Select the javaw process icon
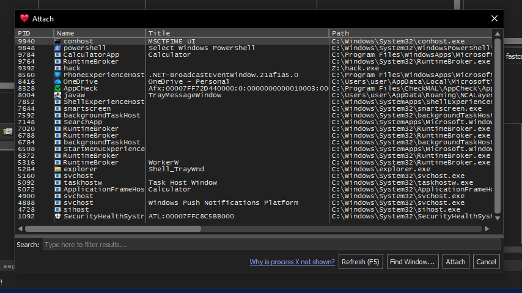Screen dimensions: 522x293 (x=57, y=95)
